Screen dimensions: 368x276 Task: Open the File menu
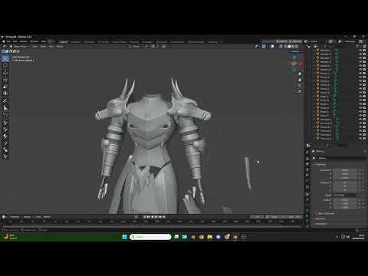pos(8,41)
